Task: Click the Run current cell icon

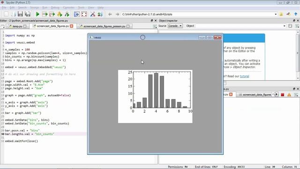Action: click(45, 14)
